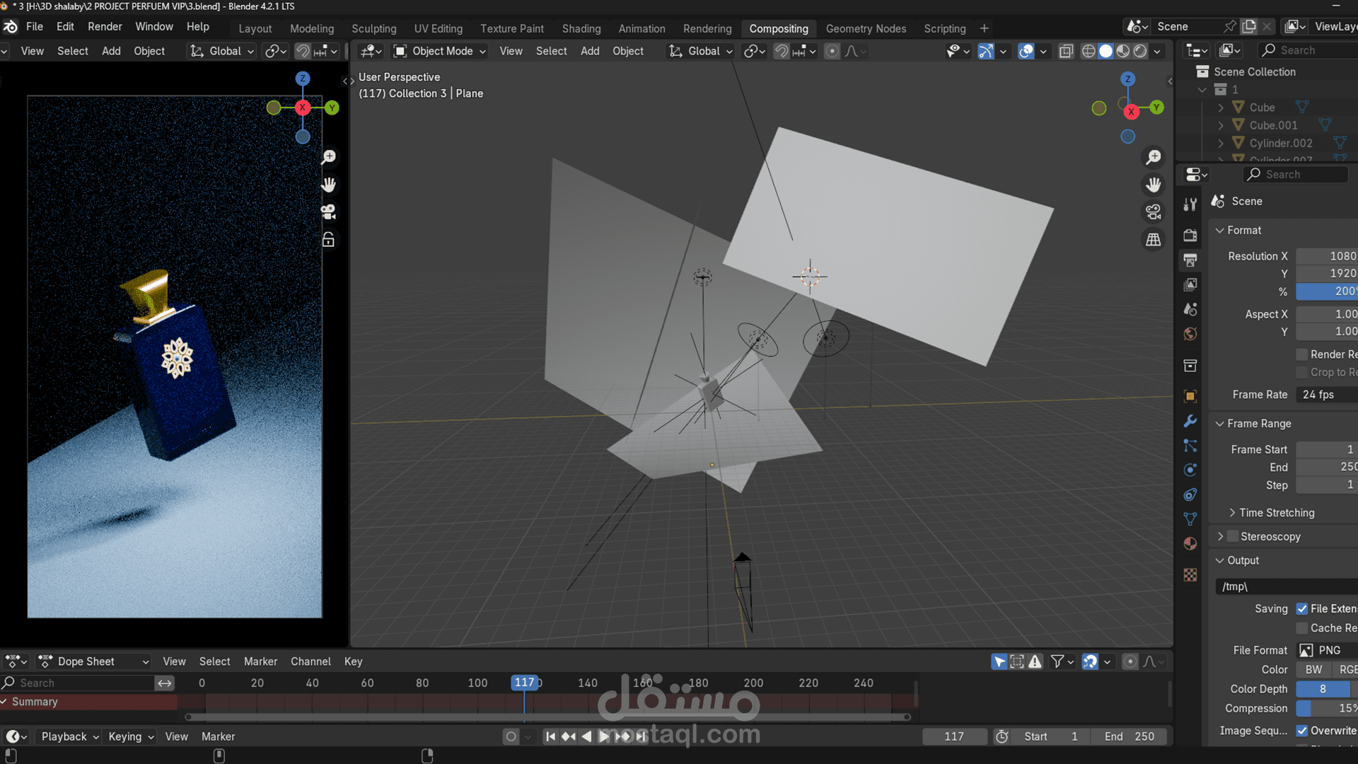Select wireframe viewport shading
Image resolution: width=1358 pixels, height=764 pixels.
point(1089,51)
